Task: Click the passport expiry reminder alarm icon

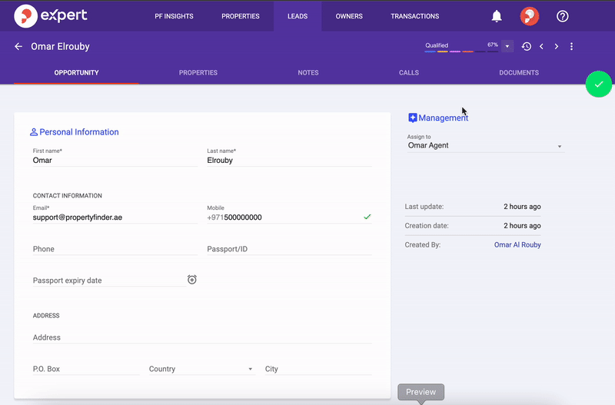Action: tap(191, 280)
